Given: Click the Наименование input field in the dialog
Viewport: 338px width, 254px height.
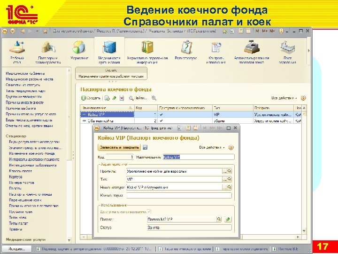Looking at the screenshot, I should pyautogui.click(x=198, y=157).
